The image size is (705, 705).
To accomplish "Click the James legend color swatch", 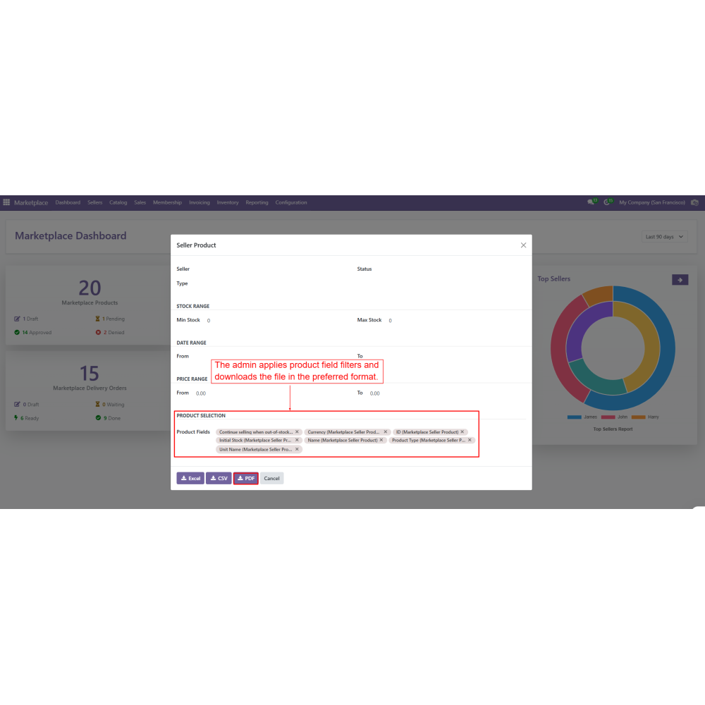I will coord(574,417).
